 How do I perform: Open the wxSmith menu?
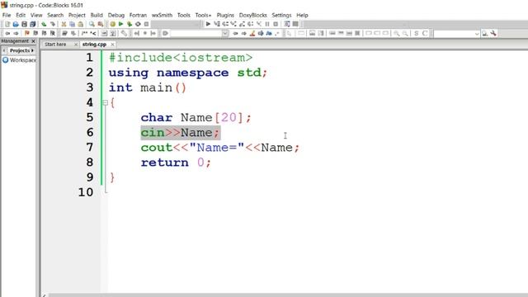click(x=162, y=15)
